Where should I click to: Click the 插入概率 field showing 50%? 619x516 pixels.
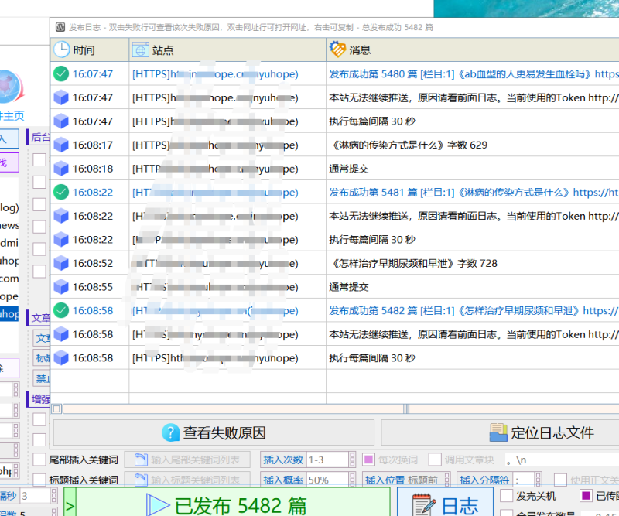(x=327, y=480)
